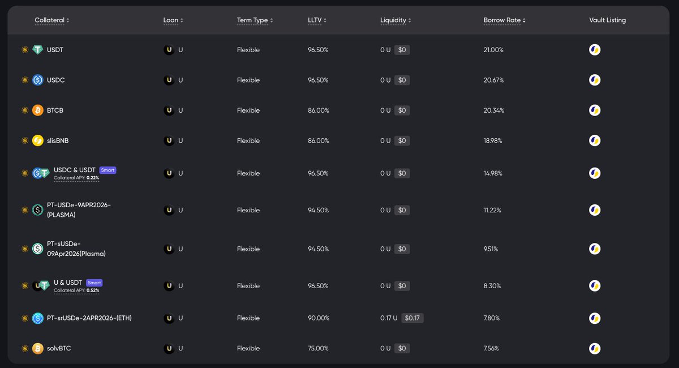The height and width of the screenshot is (368, 679).
Task: Sort table by Term Type column
Action: 255,20
